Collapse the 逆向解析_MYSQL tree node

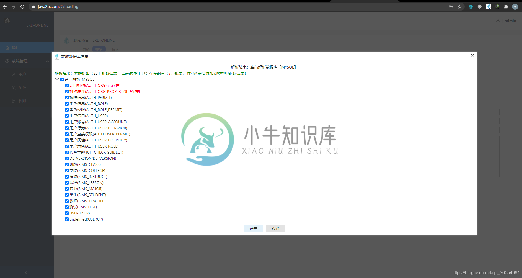coord(57,79)
